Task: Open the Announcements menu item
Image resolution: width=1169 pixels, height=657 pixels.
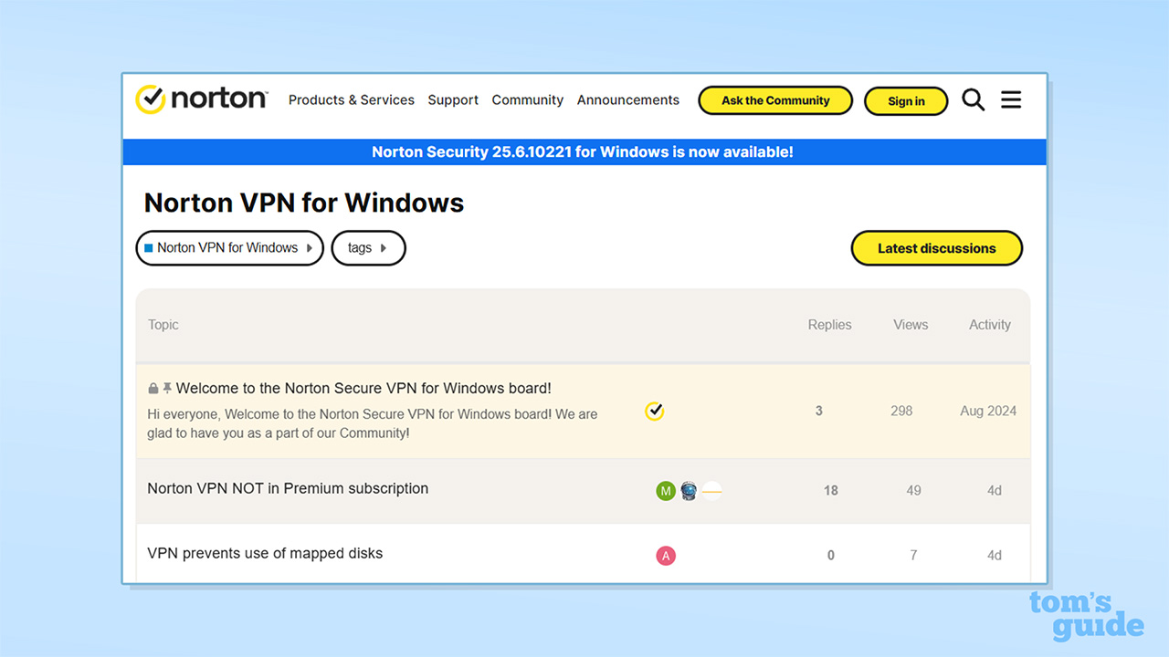Action: [628, 100]
